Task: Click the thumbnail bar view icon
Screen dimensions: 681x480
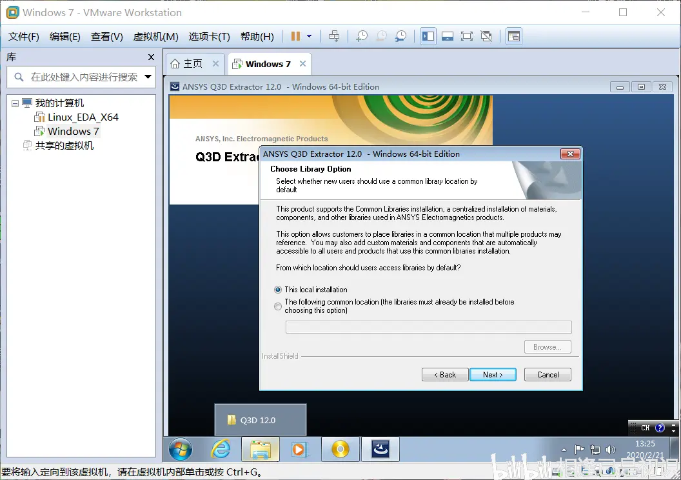Action: 448,37
